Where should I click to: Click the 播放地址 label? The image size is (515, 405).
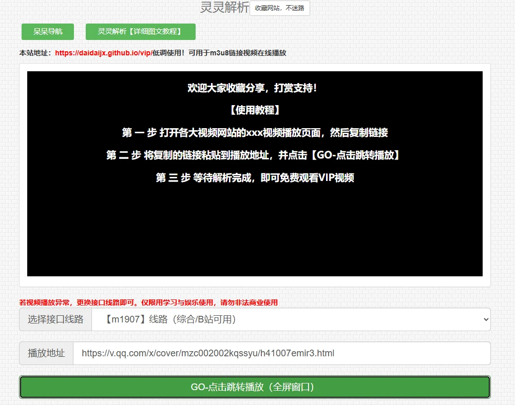(46, 353)
